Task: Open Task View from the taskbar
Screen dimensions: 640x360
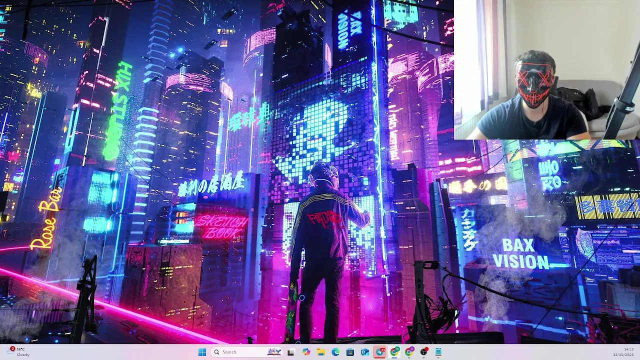Action: click(291, 352)
